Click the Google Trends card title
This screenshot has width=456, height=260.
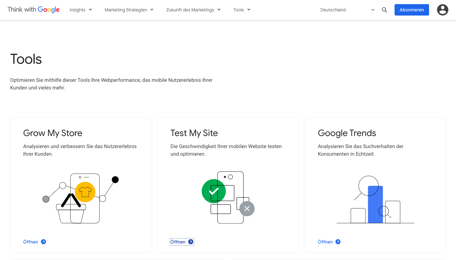tap(347, 133)
